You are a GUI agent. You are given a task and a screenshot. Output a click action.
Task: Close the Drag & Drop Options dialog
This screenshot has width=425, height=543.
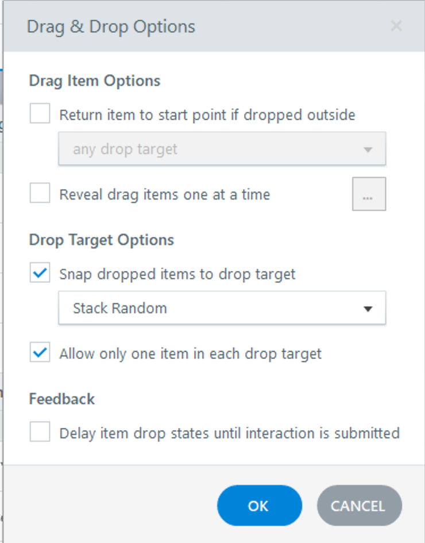(396, 26)
